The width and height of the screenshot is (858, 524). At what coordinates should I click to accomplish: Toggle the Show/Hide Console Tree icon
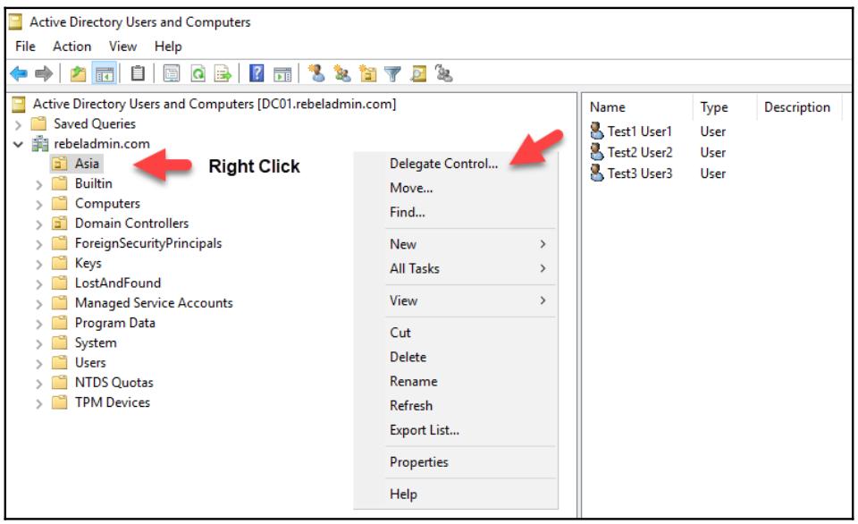pyautogui.click(x=102, y=75)
